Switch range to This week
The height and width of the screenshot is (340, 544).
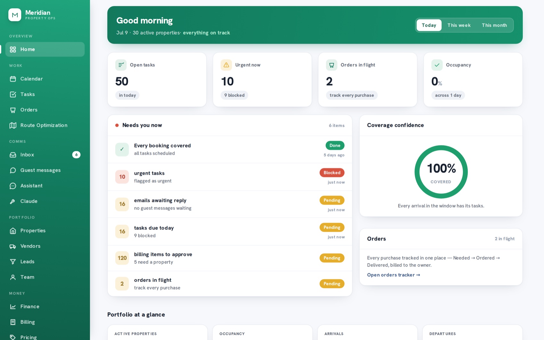tap(459, 25)
